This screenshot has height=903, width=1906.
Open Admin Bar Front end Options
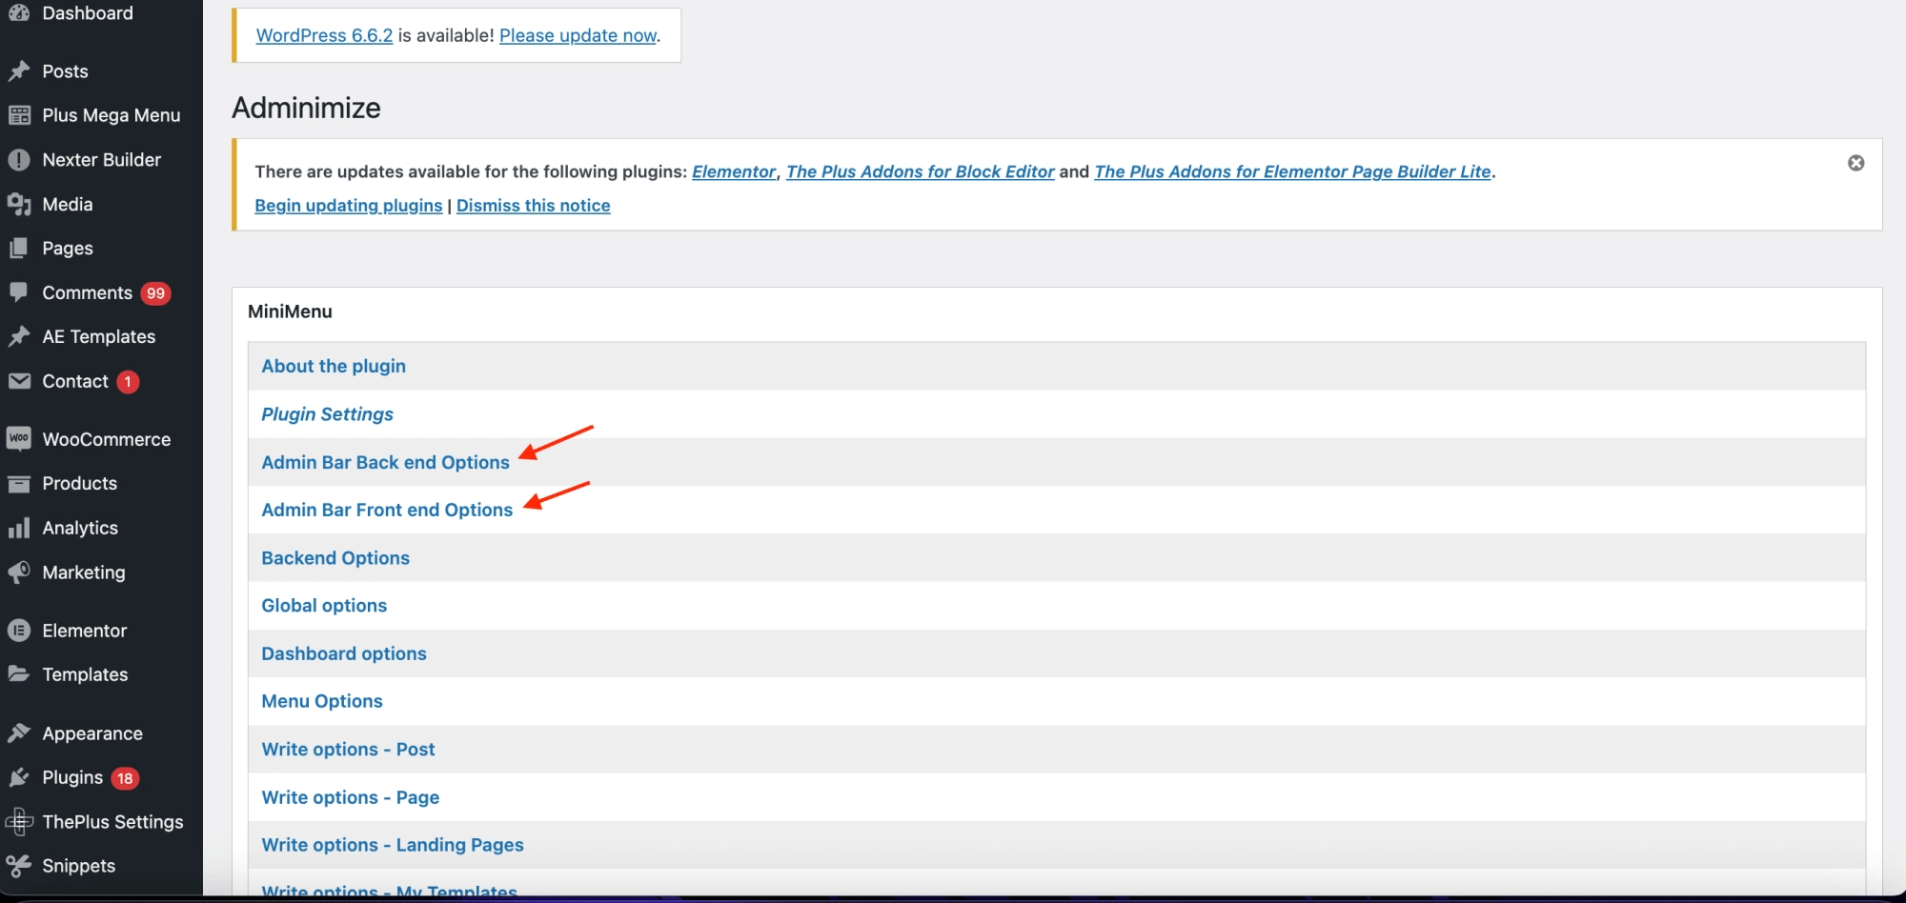coord(386,509)
